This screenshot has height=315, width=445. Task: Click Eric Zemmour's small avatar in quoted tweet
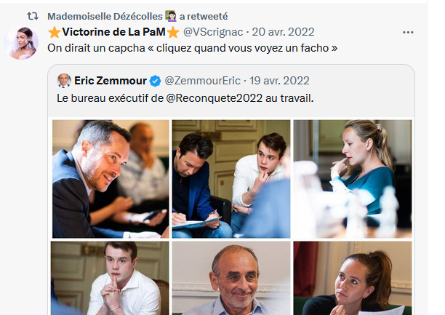tap(64, 81)
